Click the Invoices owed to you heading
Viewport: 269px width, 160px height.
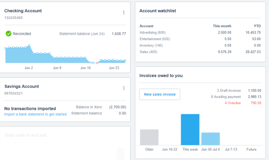pyautogui.click(x=161, y=76)
